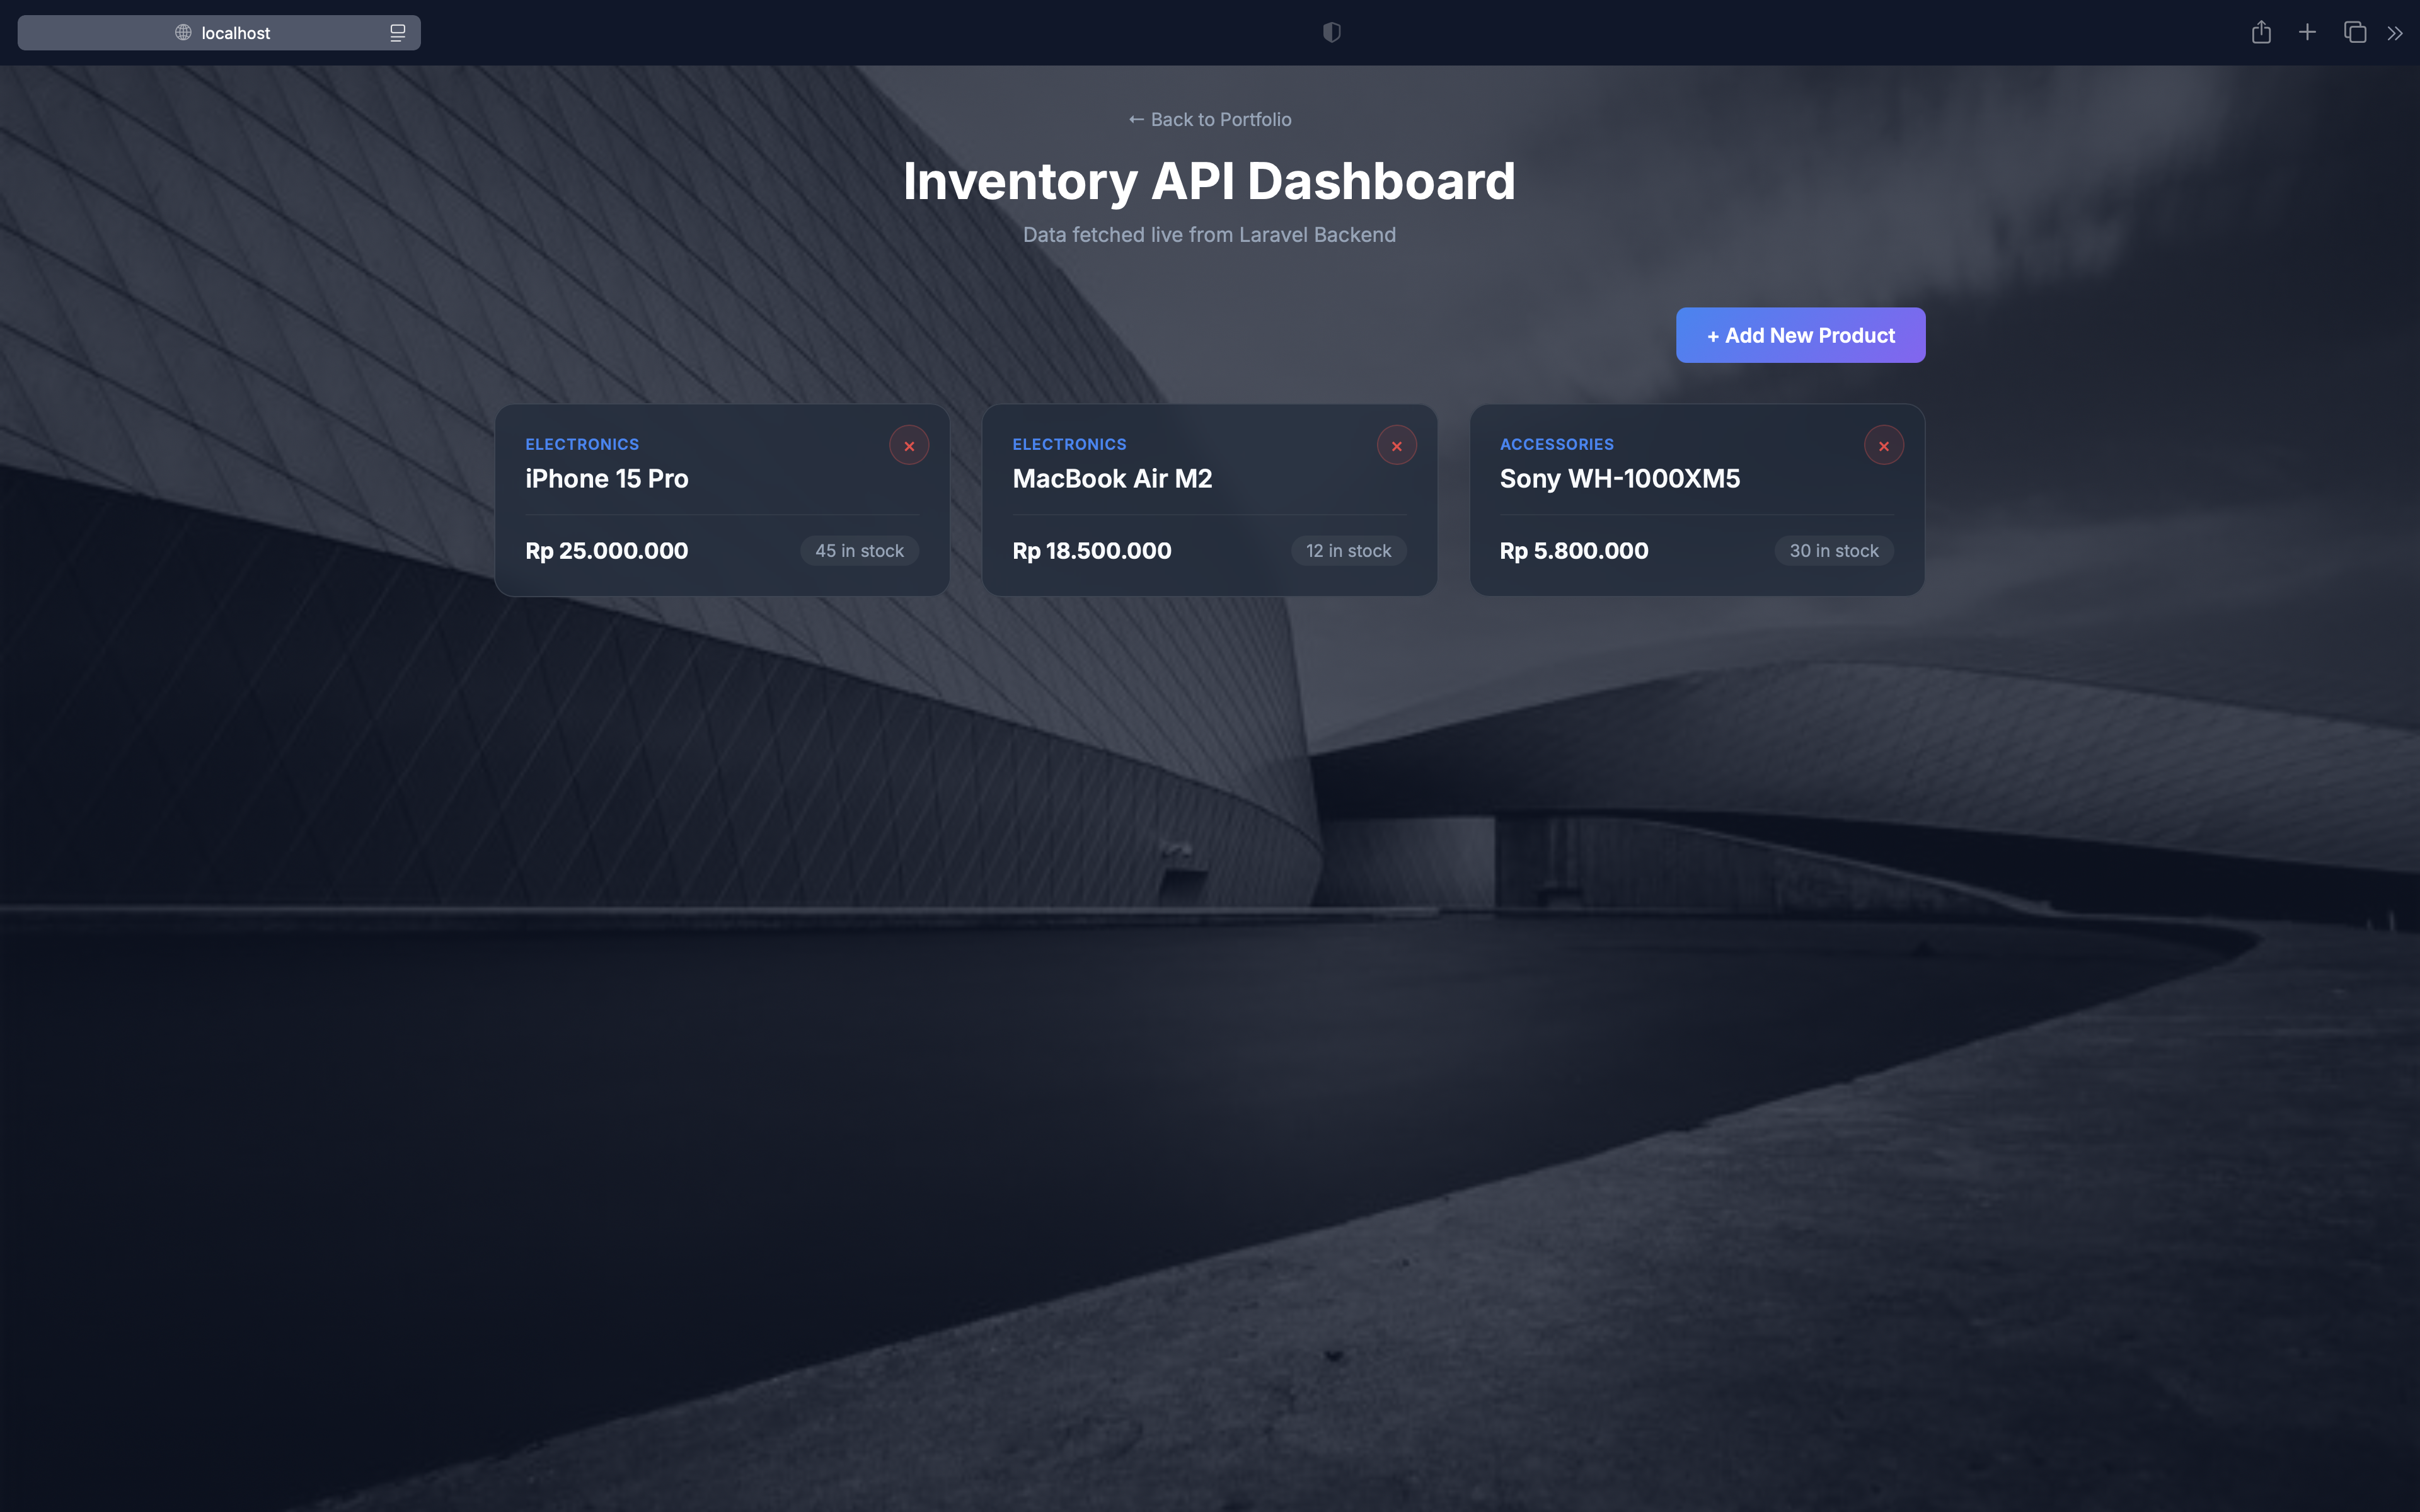Expand the toolbar overflow chevrons
2420x1512 pixels.
click(x=2395, y=33)
